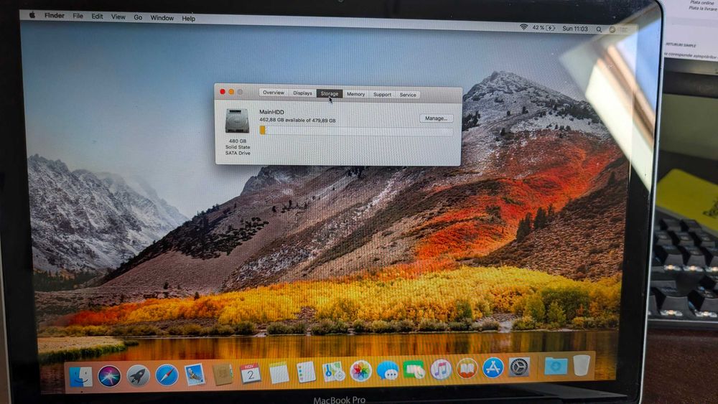Open Photos pinwheel icon in Dock

coord(360,370)
